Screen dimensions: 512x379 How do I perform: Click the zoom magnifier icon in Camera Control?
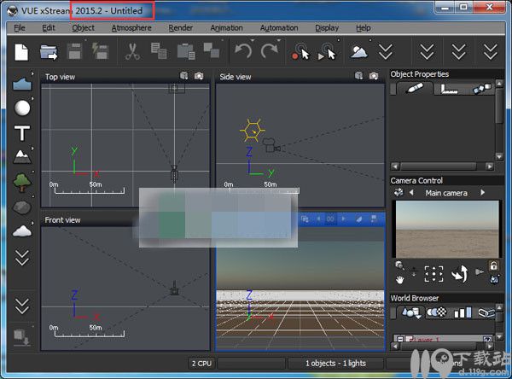click(x=399, y=265)
